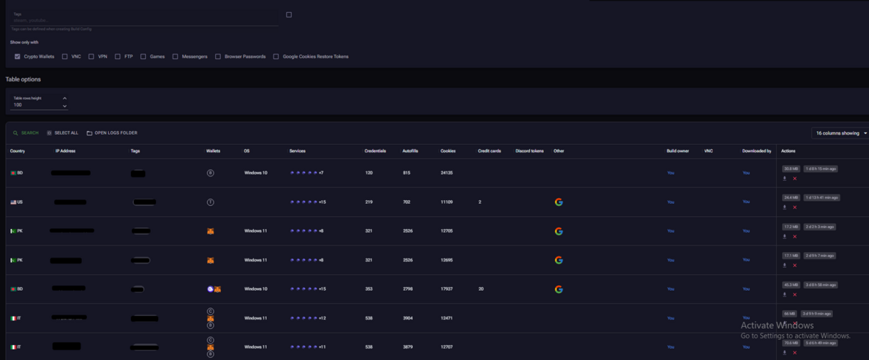Enable the Browser Passwords checkbox
Screen dimensions: 869x360
[218, 56]
